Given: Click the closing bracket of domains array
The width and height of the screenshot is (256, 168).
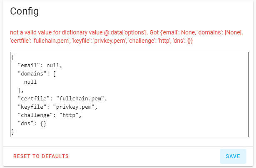Looking at the screenshot, I should (x=20, y=90).
